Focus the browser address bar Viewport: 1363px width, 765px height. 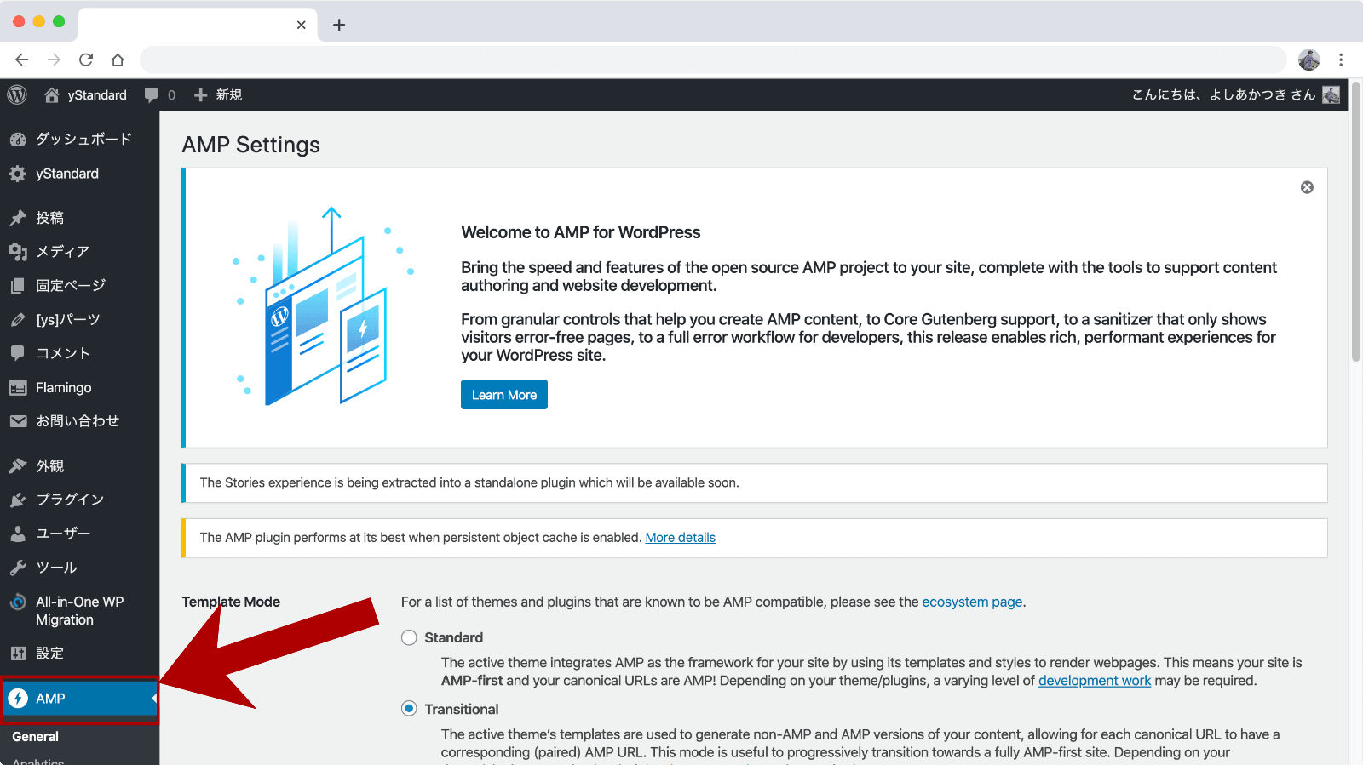713,60
